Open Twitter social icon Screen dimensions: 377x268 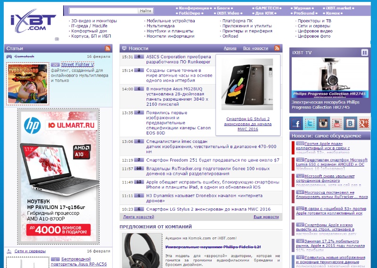coord(310,124)
